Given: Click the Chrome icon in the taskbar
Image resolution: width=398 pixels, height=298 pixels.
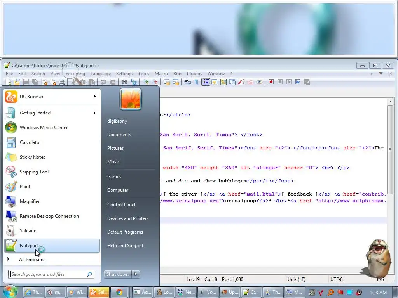Looking at the screenshot, I should [x=119, y=292].
